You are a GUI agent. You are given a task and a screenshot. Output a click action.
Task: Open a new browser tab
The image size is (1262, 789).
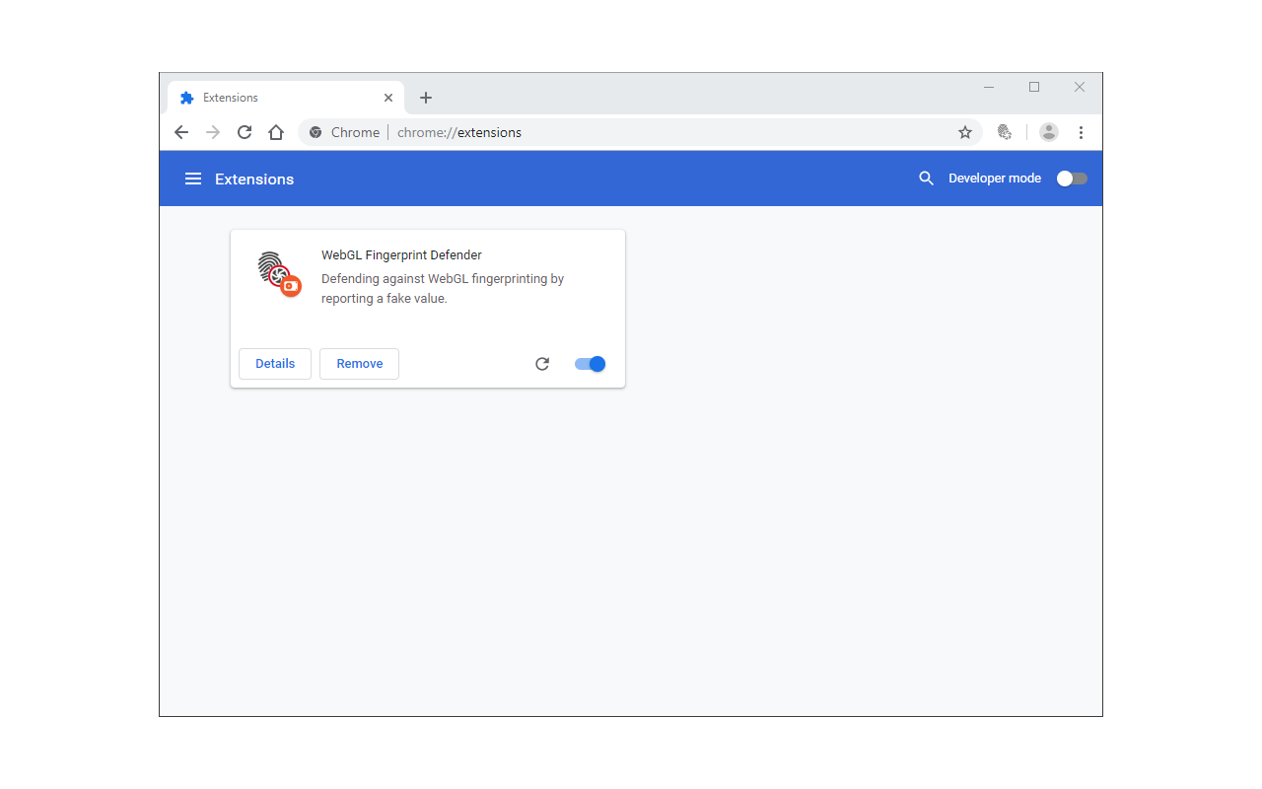click(x=425, y=97)
